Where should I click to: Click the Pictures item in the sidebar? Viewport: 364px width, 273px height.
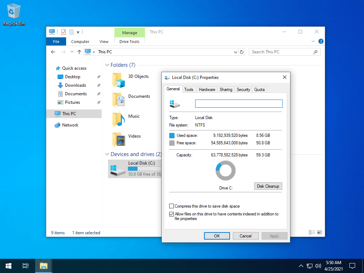tap(72, 102)
